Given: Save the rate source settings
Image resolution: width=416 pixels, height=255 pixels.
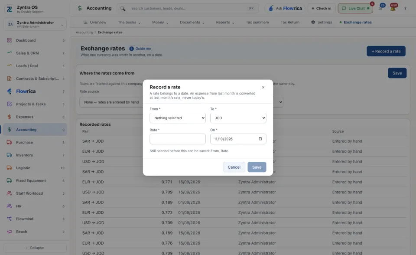Looking at the screenshot, I should pos(397,73).
